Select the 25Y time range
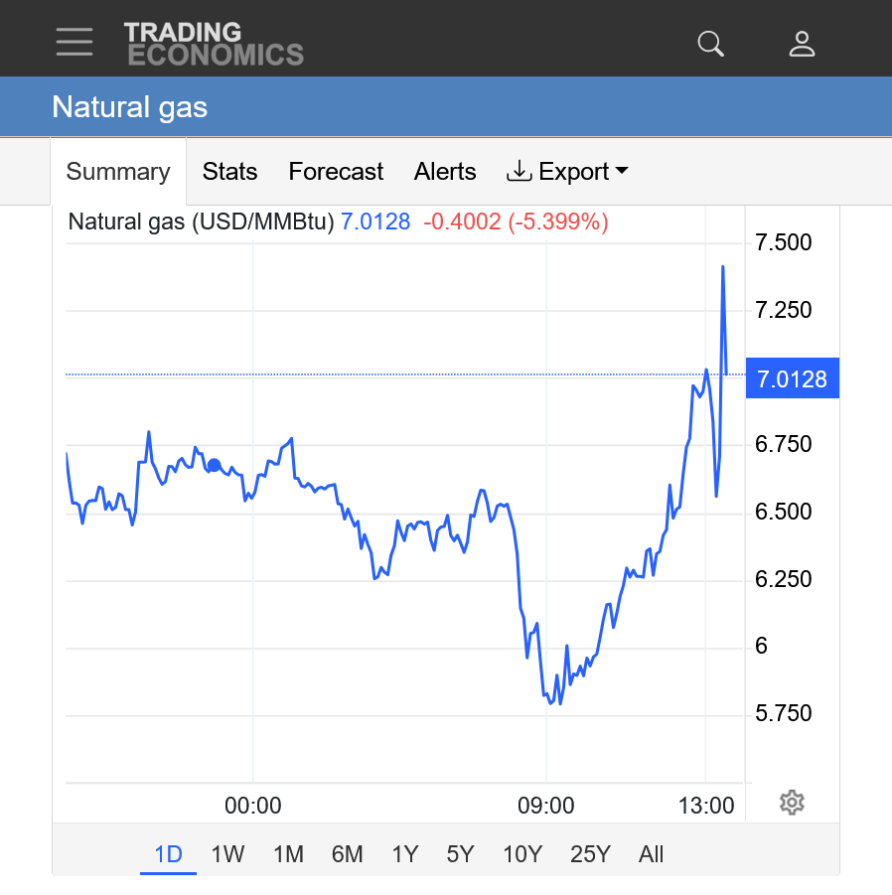The width and height of the screenshot is (892, 895). [x=590, y=854]
